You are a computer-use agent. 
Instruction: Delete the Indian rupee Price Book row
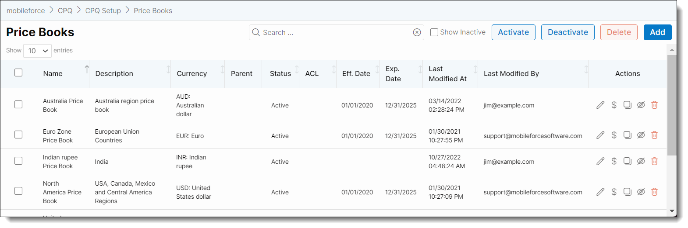[654, 161]
